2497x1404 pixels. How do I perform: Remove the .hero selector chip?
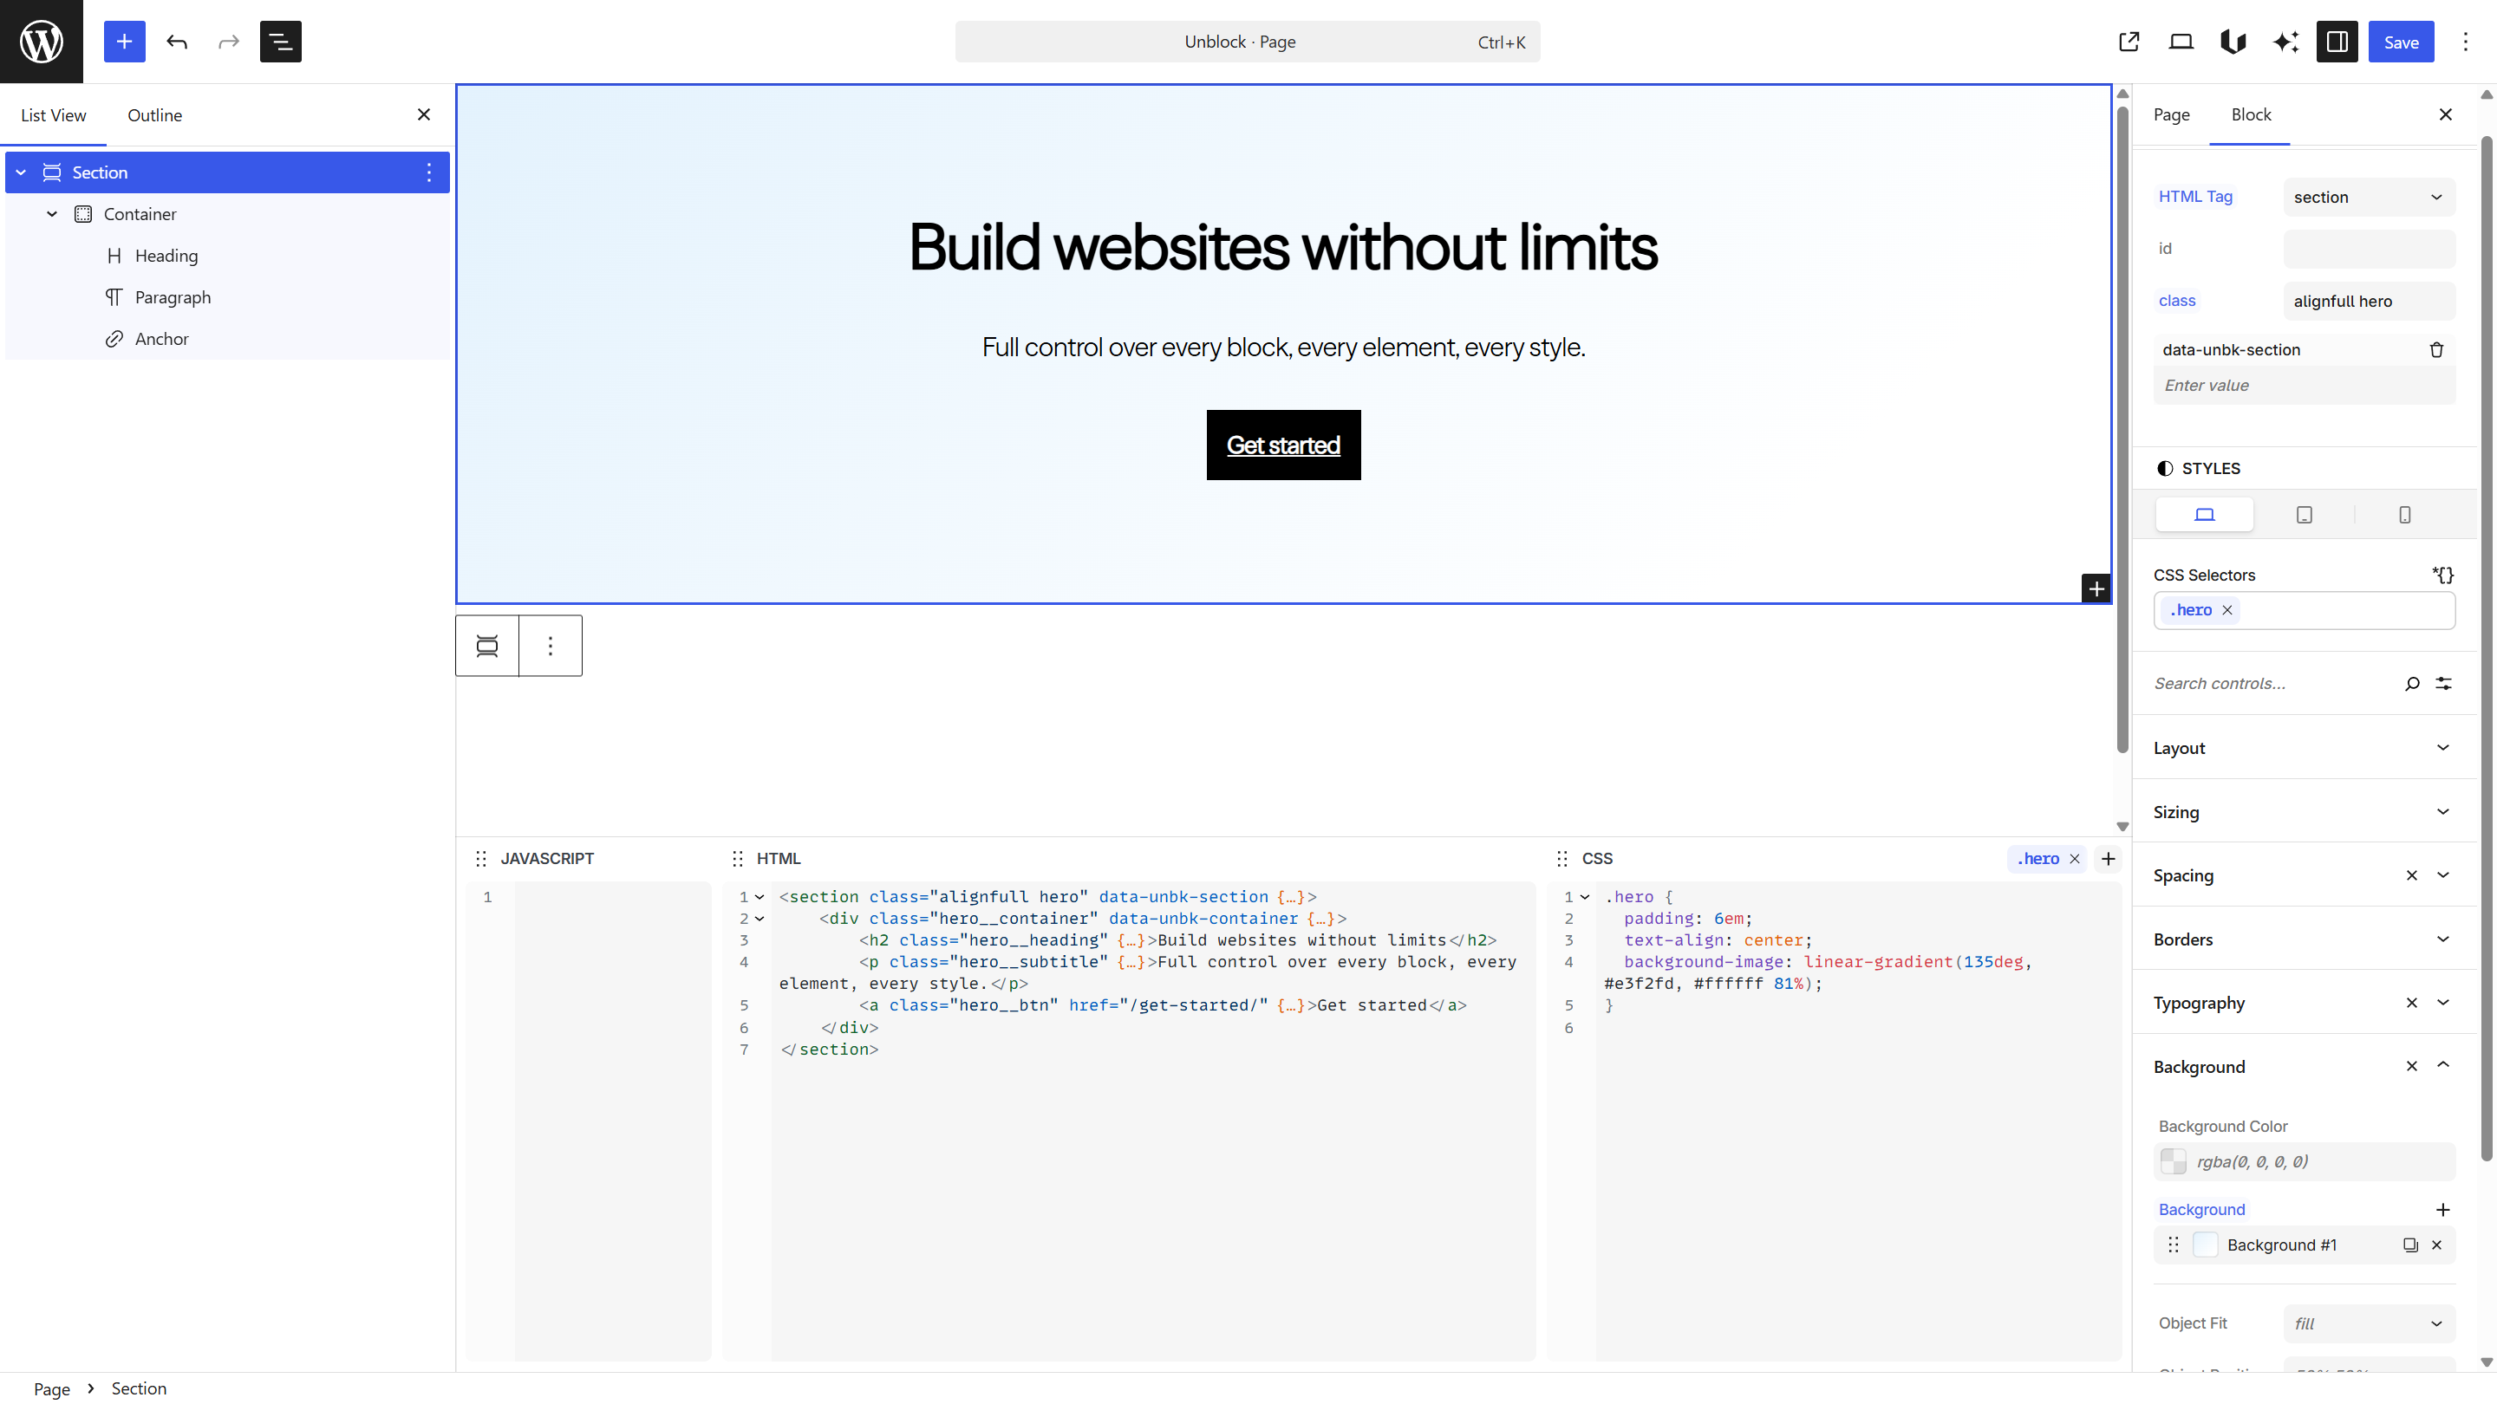point(2226,610)
